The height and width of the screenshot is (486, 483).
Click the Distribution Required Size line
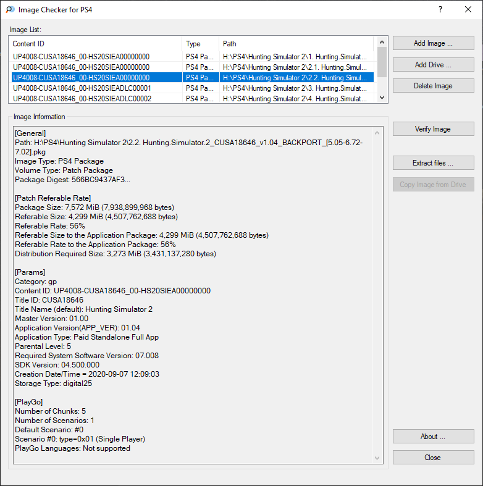pos(115,254)
